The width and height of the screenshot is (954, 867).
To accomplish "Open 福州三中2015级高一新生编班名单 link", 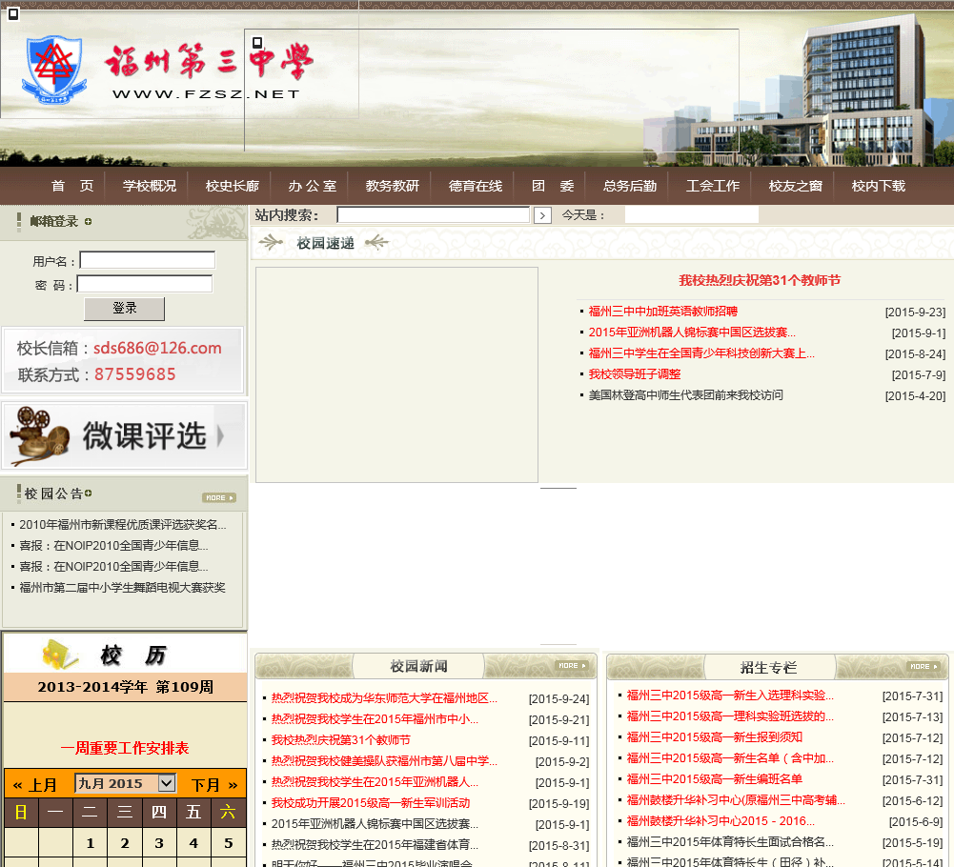I will tap(714, 779).
